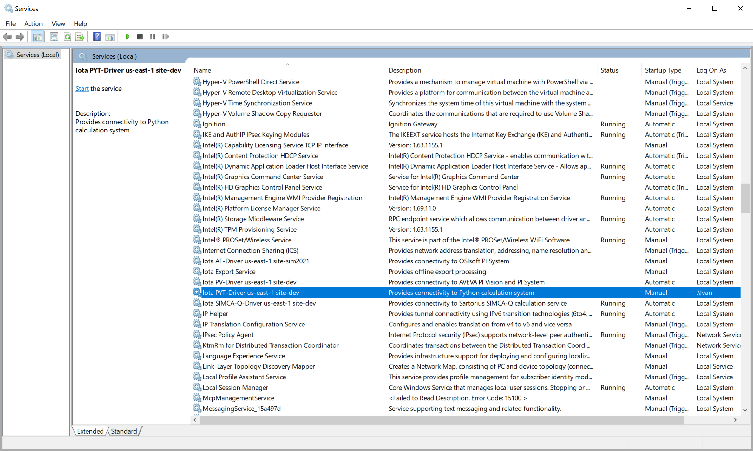
Task: Switch to the Standard tab
Action: coord(124,431)
